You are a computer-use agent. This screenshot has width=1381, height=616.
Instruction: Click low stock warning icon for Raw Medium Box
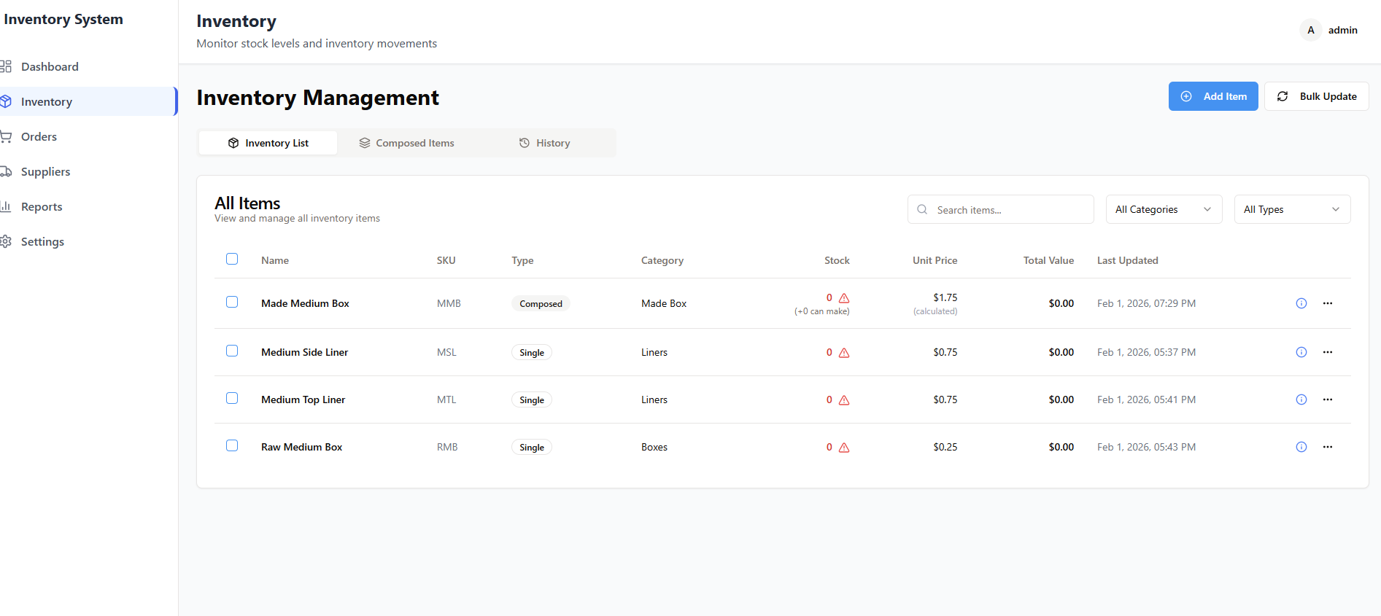844,448
